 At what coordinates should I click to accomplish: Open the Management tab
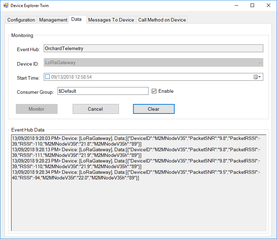tap(53, 20)
